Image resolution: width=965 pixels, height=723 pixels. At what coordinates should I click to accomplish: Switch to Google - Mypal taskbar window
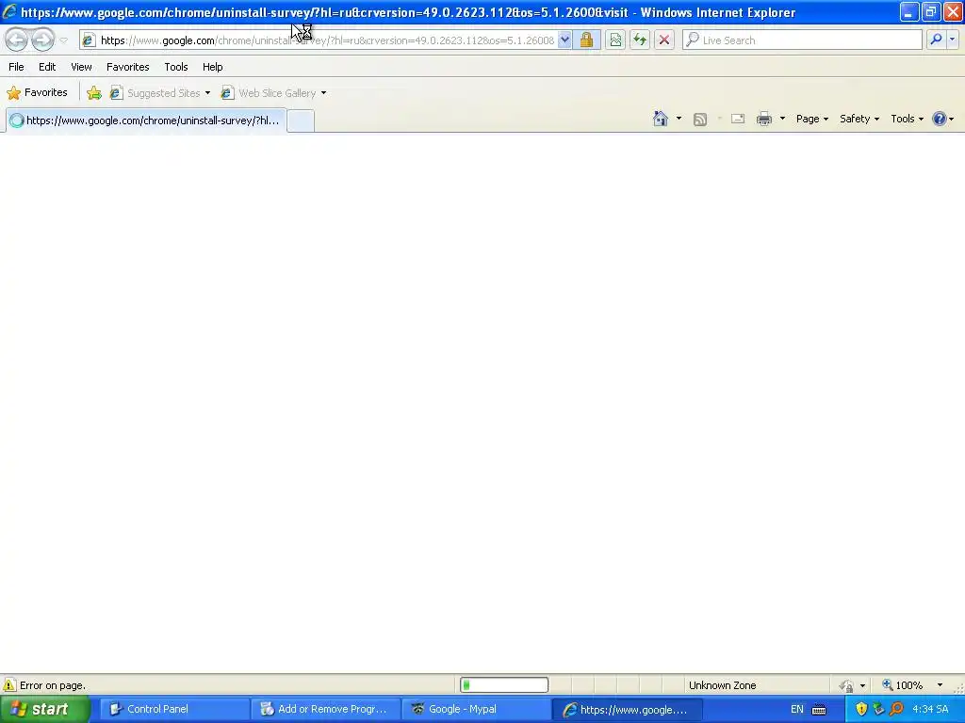point(476,710)
